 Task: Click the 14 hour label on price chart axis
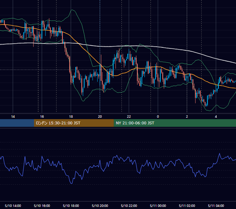(x=13, y=117)
